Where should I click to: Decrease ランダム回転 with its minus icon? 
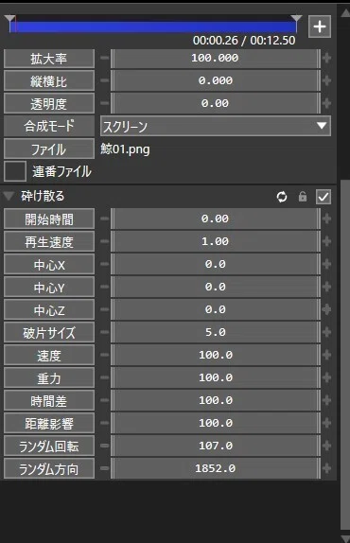point(105,446)
